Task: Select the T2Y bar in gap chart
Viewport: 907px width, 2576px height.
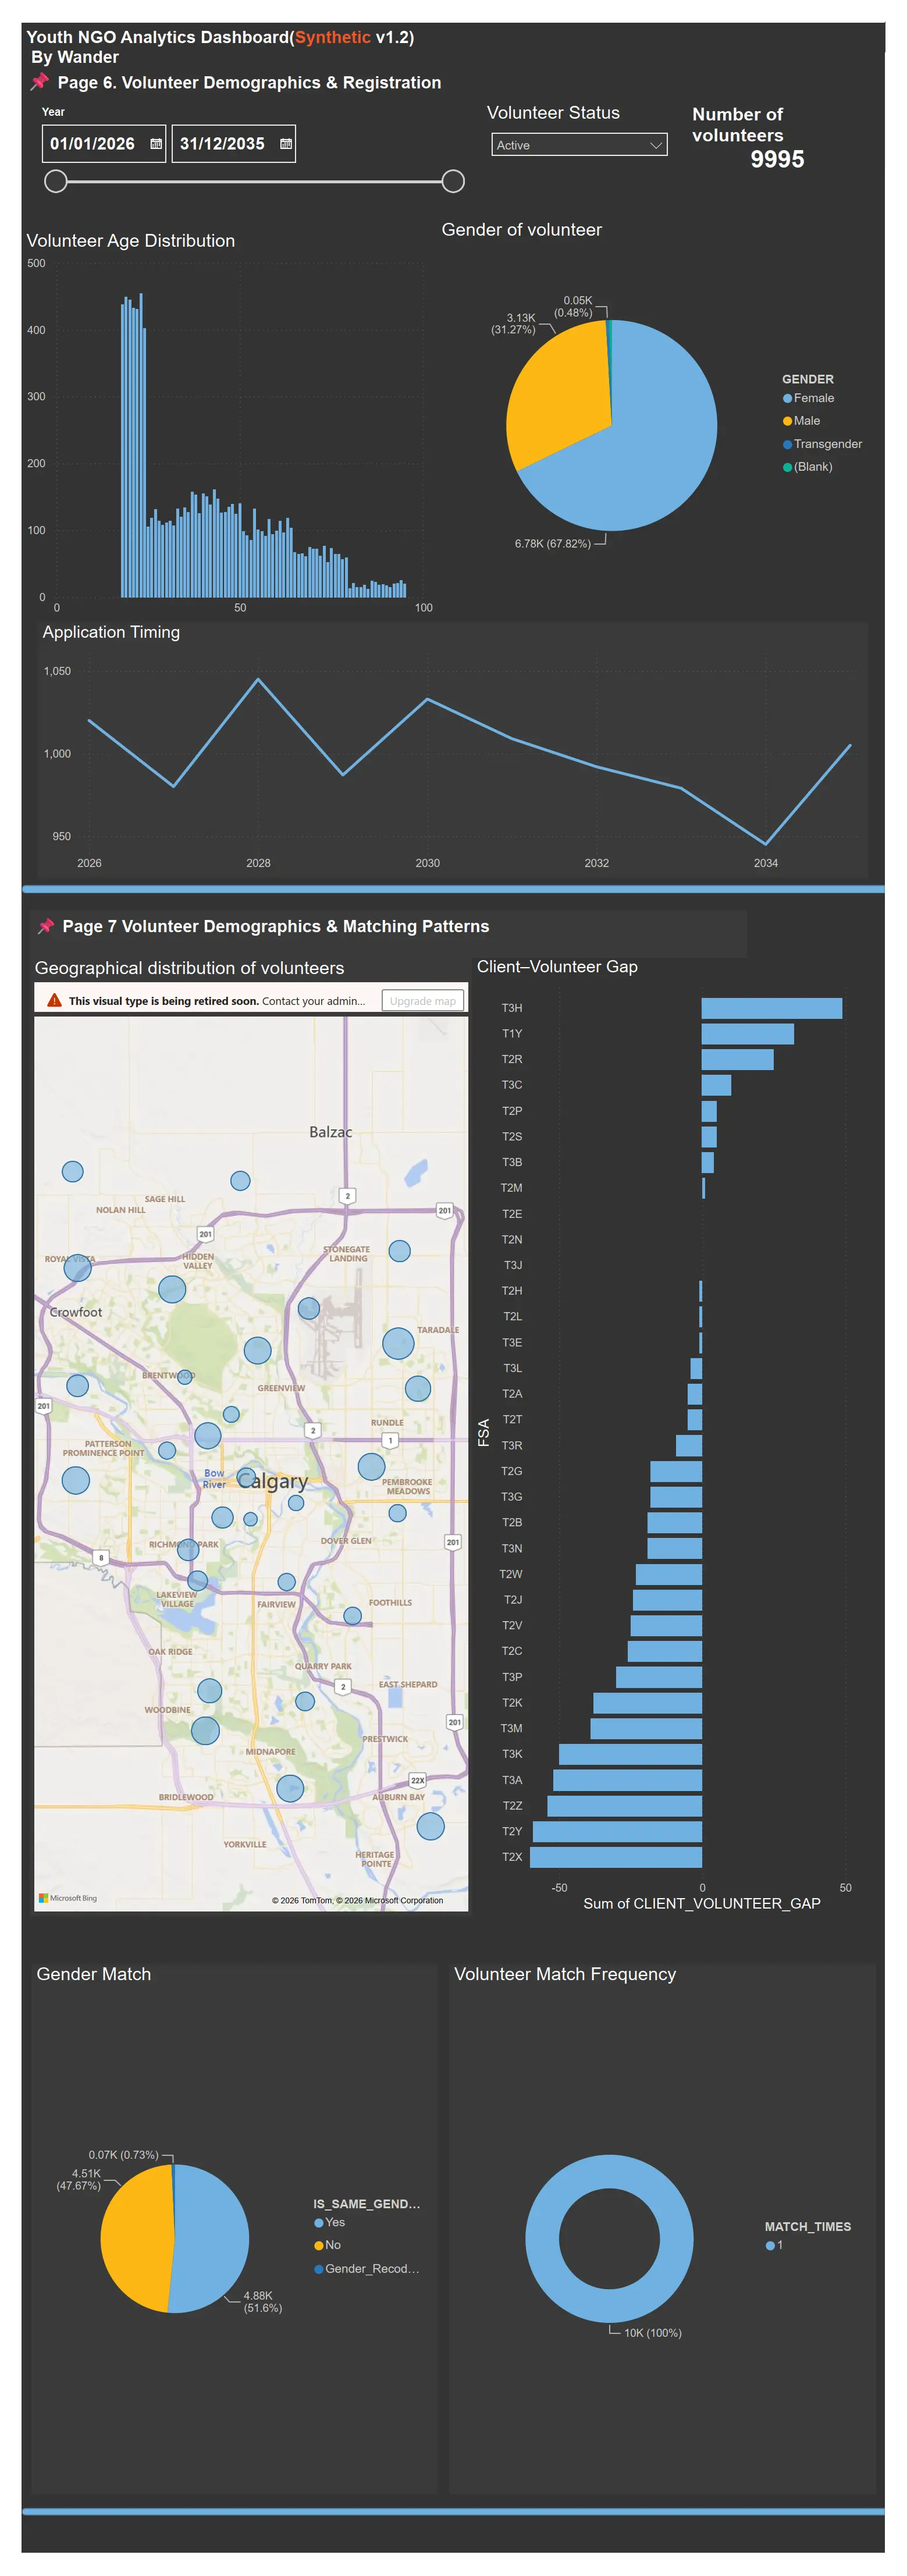Action: point(617,1832)
